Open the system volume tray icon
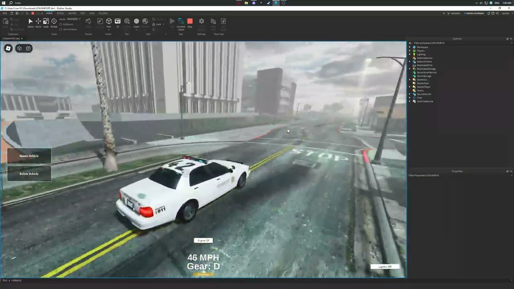514x289 pixels. (481, 3)
